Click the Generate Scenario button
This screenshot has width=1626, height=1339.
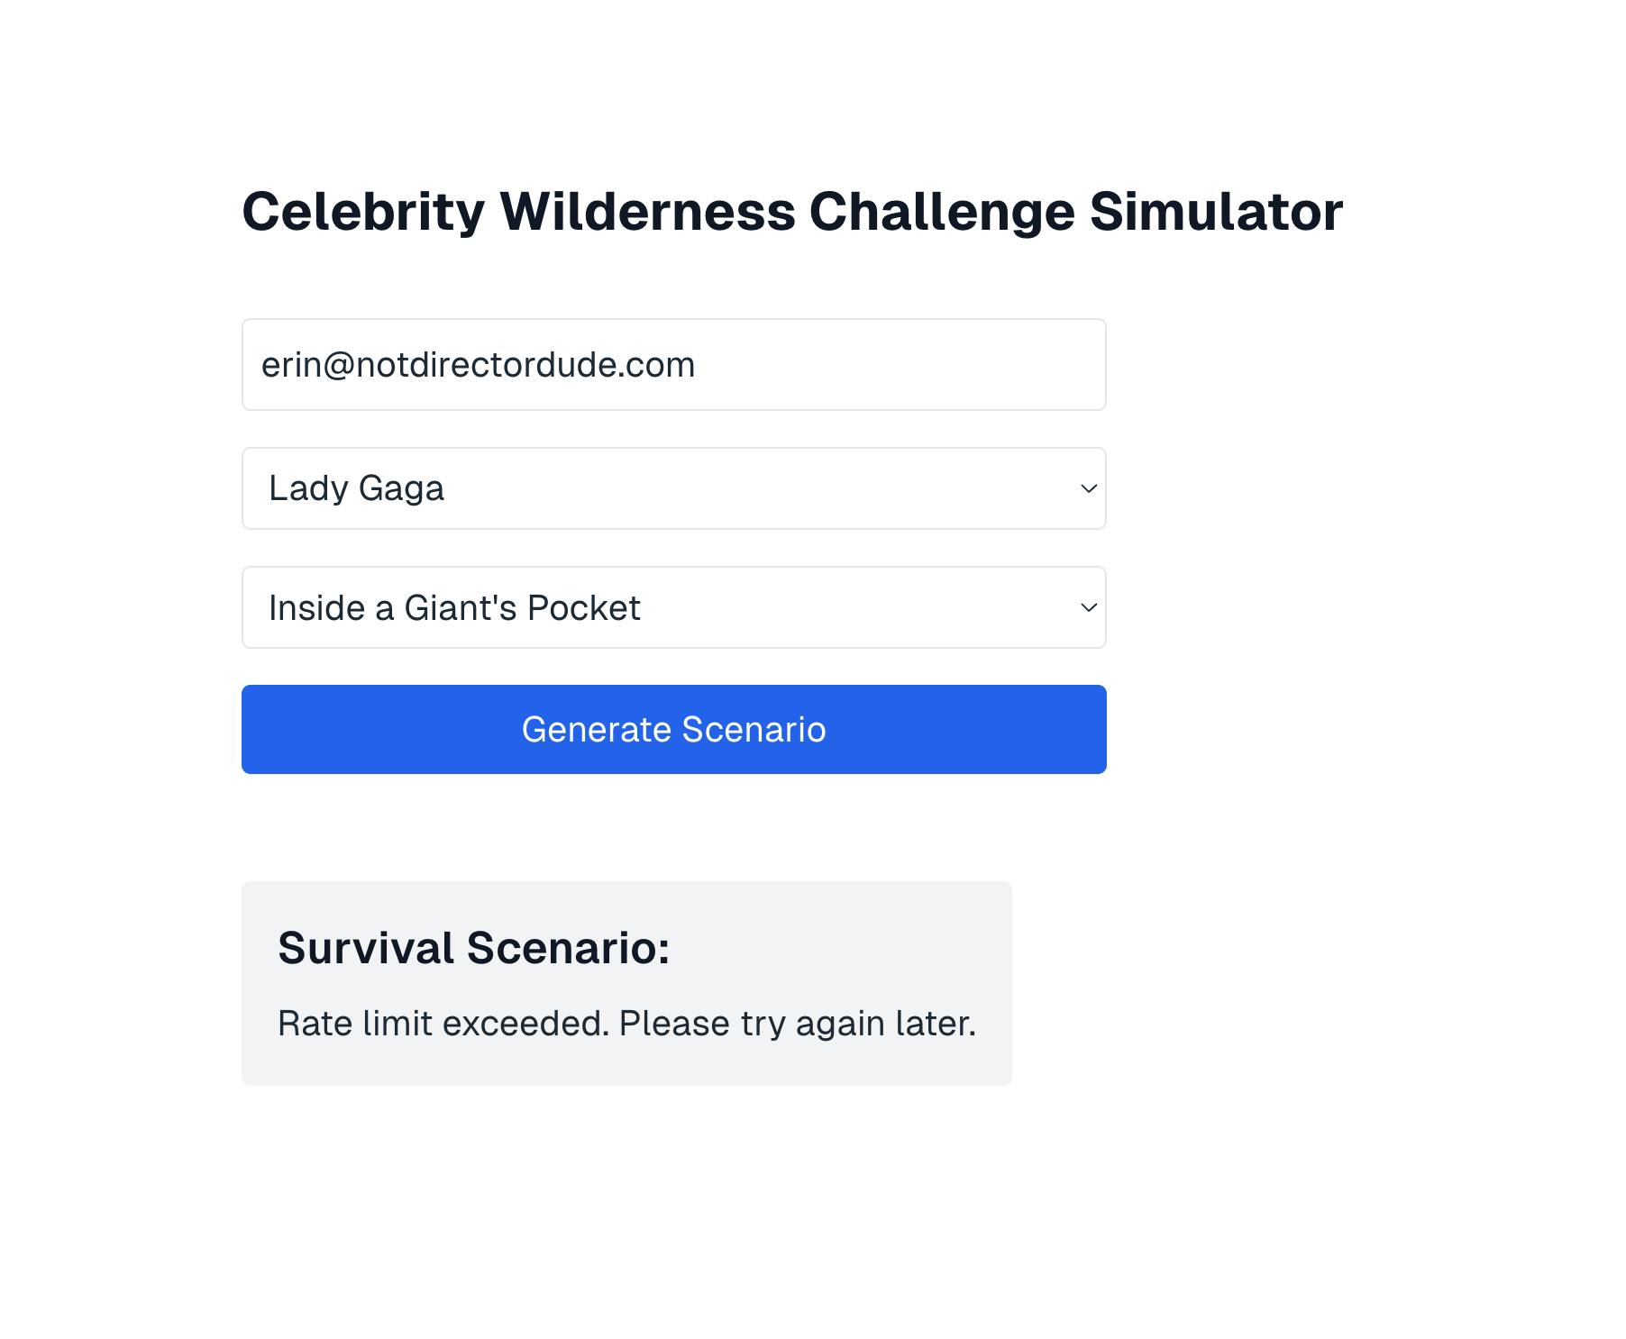coord(673,729)
